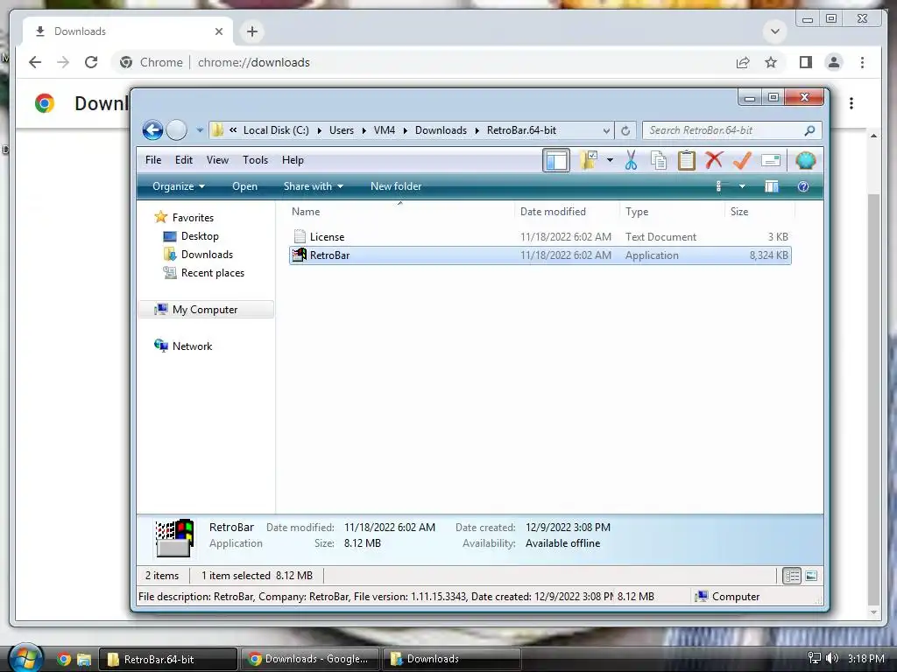Select the License text document

[540, 236]
